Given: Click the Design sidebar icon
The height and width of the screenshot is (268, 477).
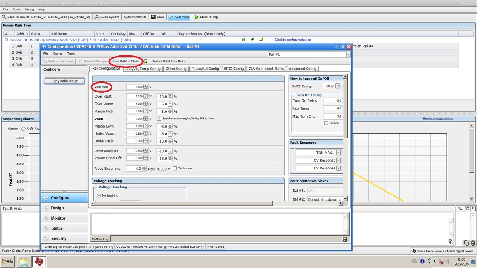Looking at the screenshot, I should 46,208.
